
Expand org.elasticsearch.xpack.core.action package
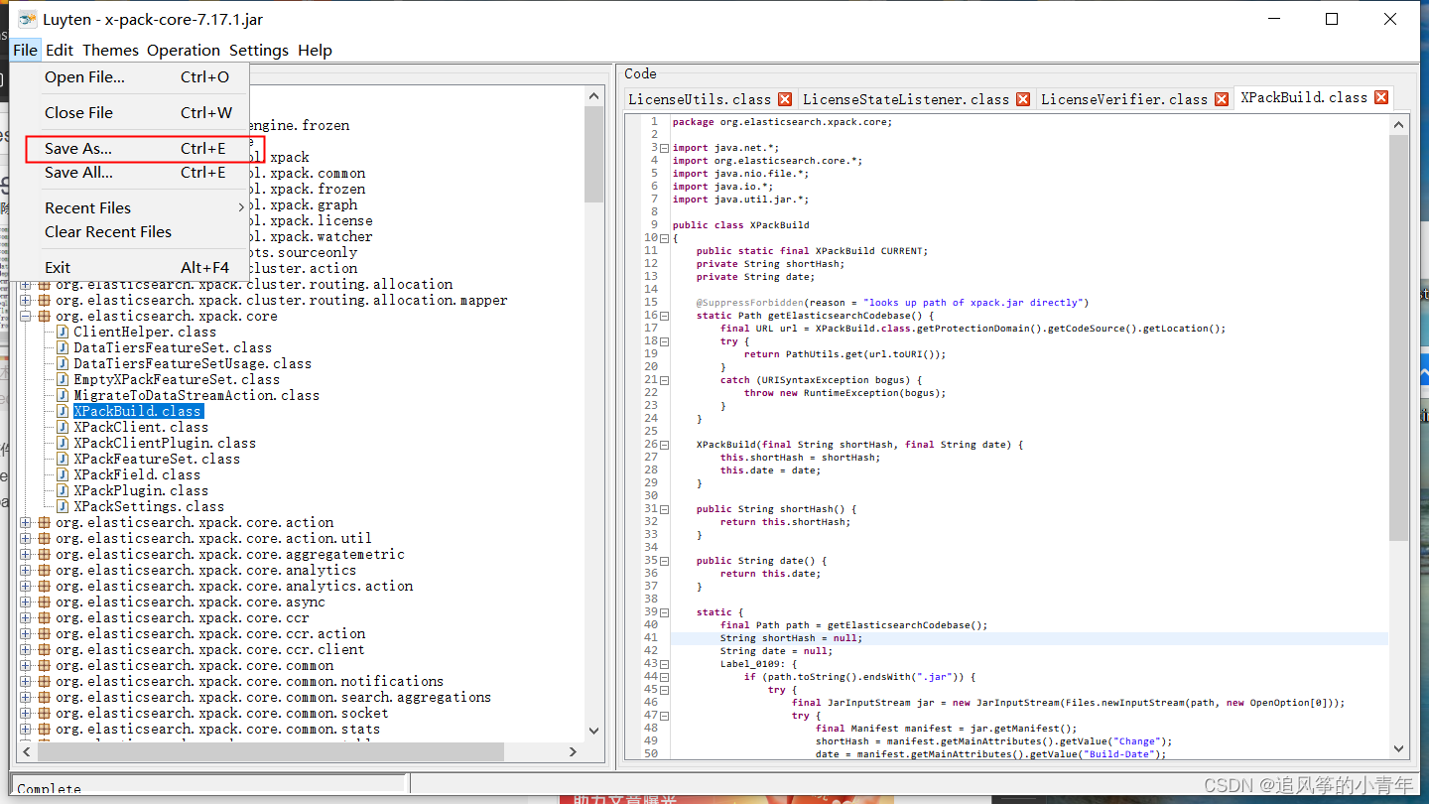click(x=26, y=523)
